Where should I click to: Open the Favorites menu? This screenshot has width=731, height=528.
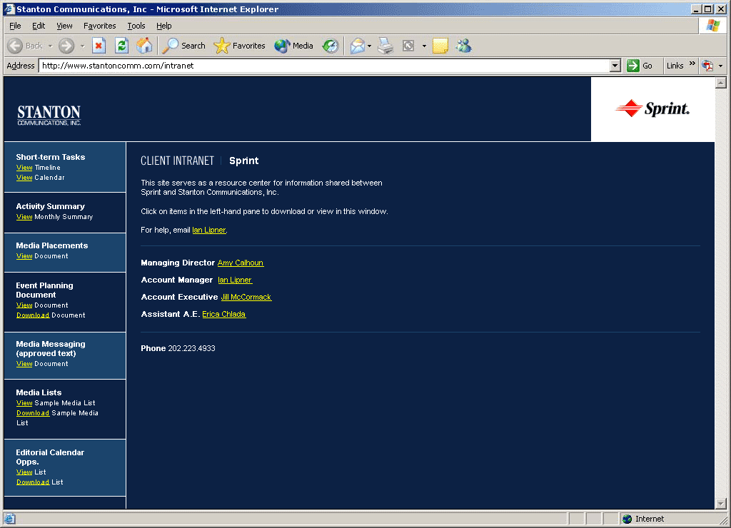[99, 26]
